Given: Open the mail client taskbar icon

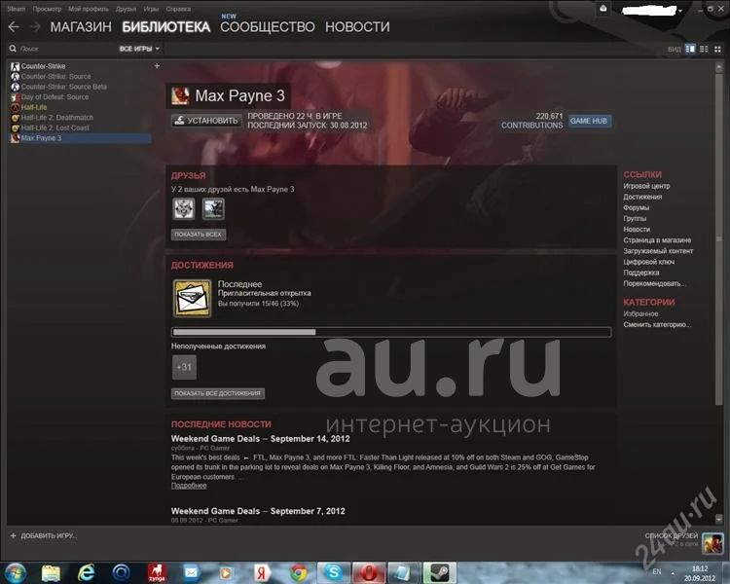Looking at the screenshot, I should (x=191, y=573).
